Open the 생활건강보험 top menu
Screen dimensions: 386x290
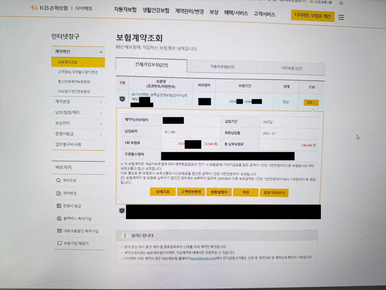click(156, 10)
